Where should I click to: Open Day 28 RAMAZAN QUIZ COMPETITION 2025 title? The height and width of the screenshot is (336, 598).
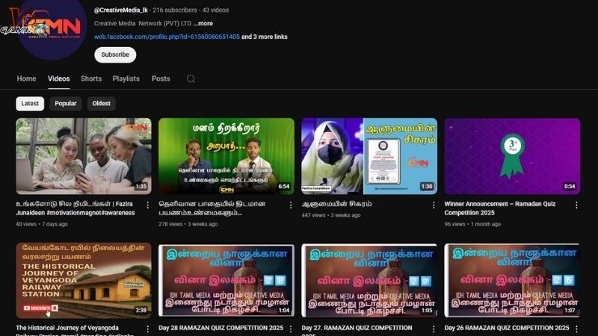(x=221, y=328)
